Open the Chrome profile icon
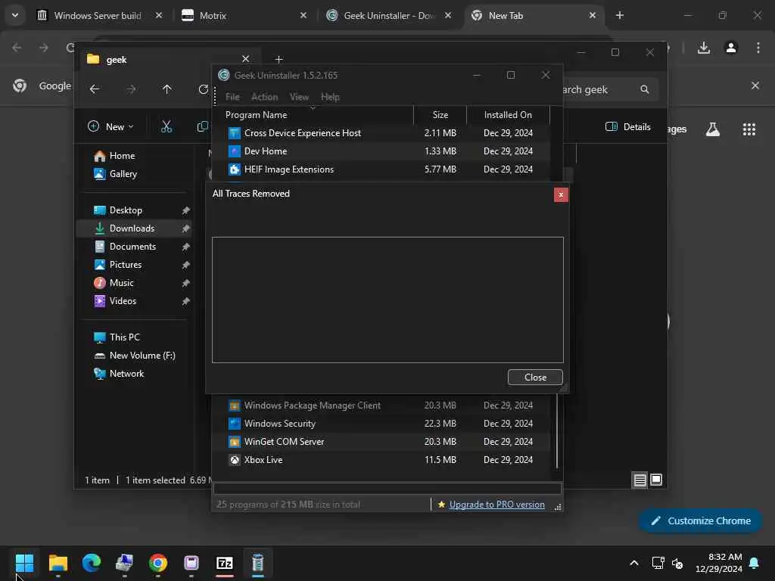 tap(731, 48)
